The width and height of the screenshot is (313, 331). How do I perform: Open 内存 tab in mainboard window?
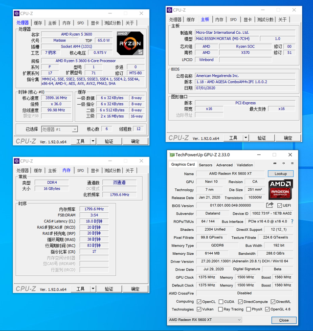(219, 20)
